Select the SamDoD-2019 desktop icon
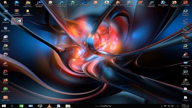Viewport: 192px width, 108px height. (x=118, y=3)
